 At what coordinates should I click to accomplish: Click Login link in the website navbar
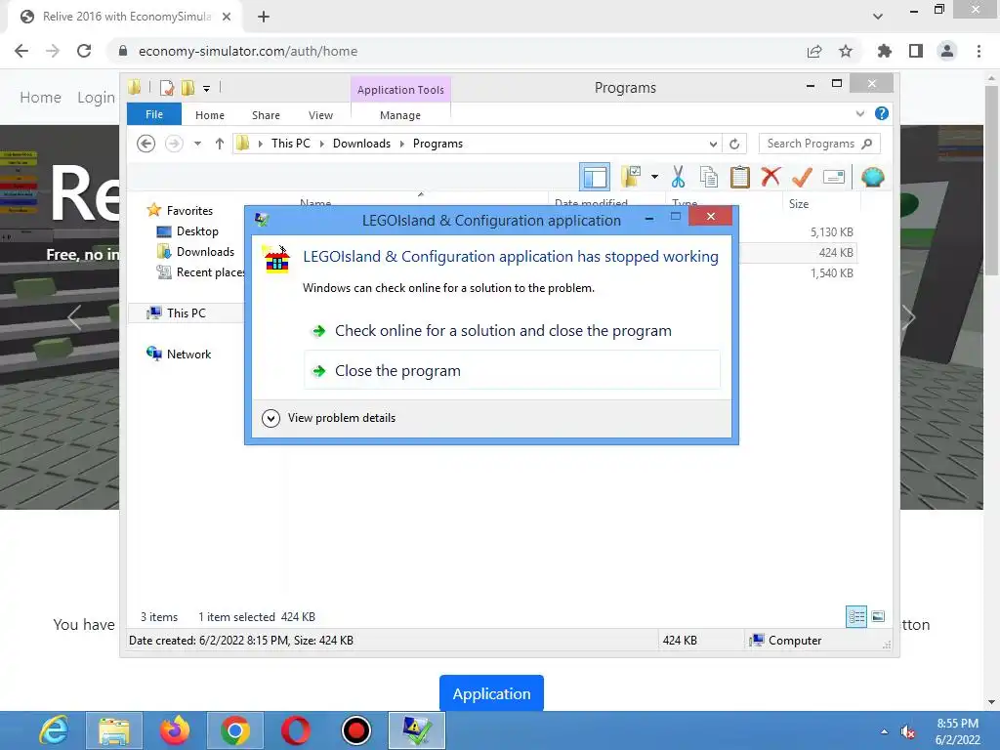tap(97, 98)
